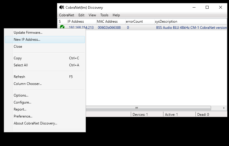
Task: Open the Help menu
Action: pyautogui.click(x=116, y=15)
